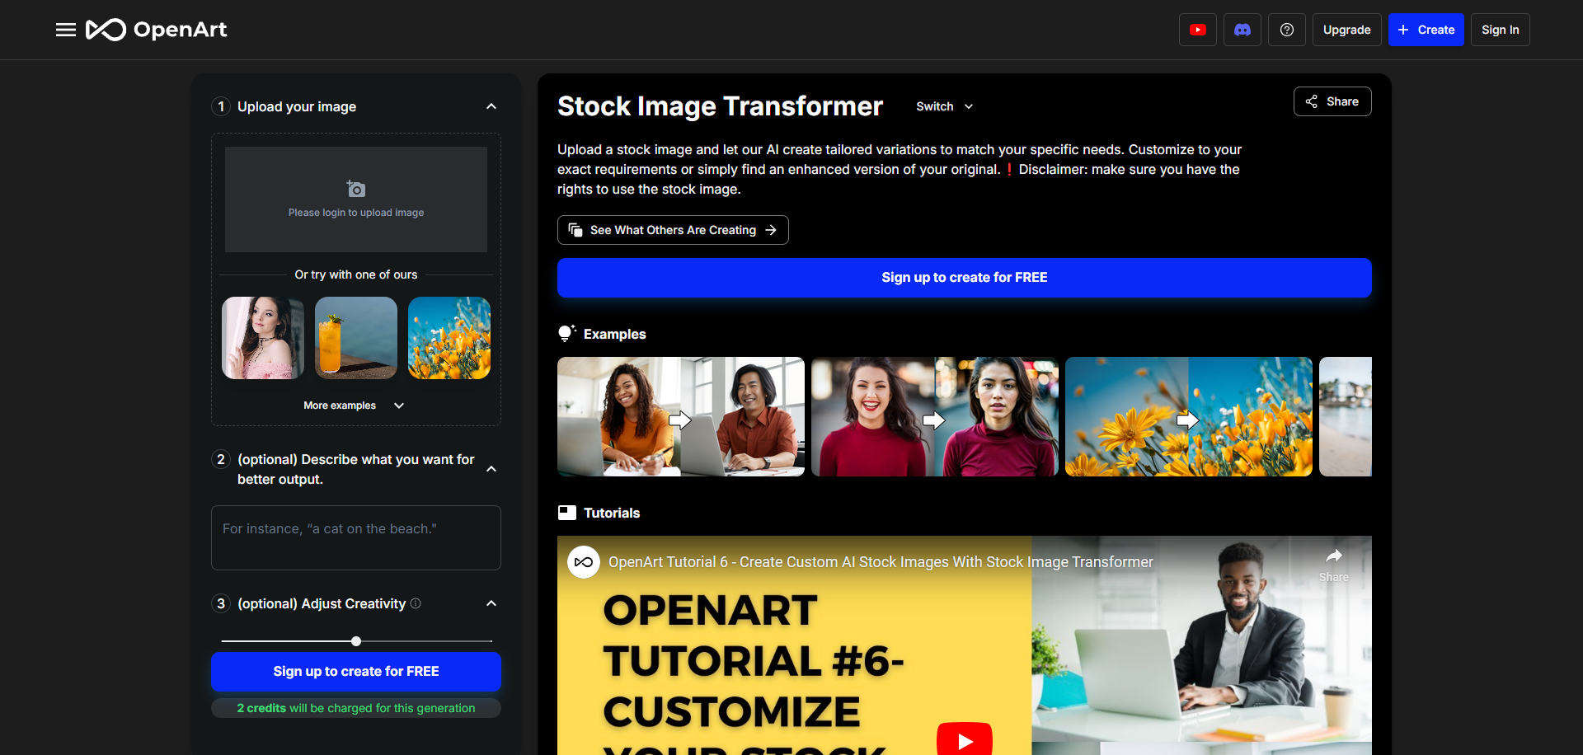The width and height of the screenshot is (1583, 755).
Task: Open the Switch dropdown
Action: coord(945,106)
